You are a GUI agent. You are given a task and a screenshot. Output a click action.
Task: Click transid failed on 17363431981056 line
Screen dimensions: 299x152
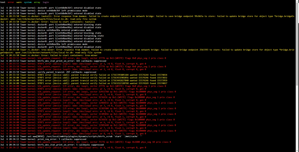click(x=84, y=78)
